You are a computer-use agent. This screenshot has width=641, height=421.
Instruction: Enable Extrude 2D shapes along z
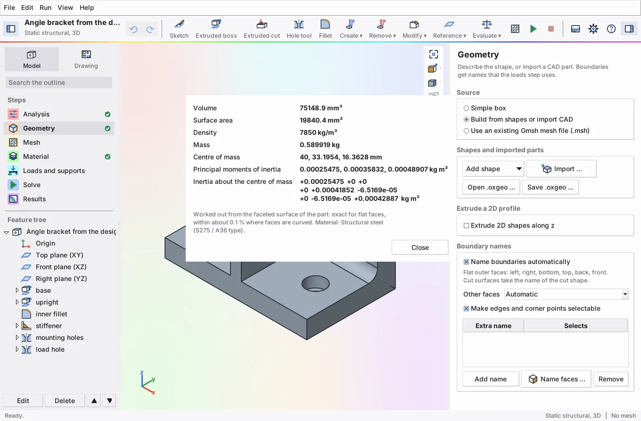[509, 225]
